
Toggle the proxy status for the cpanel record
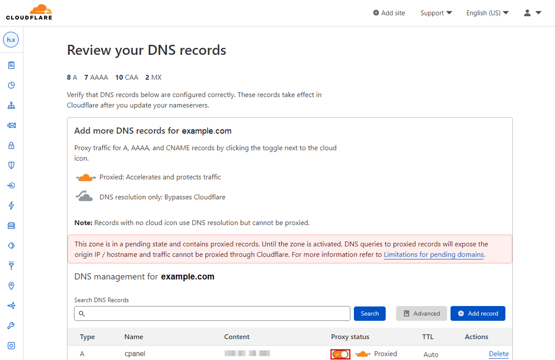340,354
